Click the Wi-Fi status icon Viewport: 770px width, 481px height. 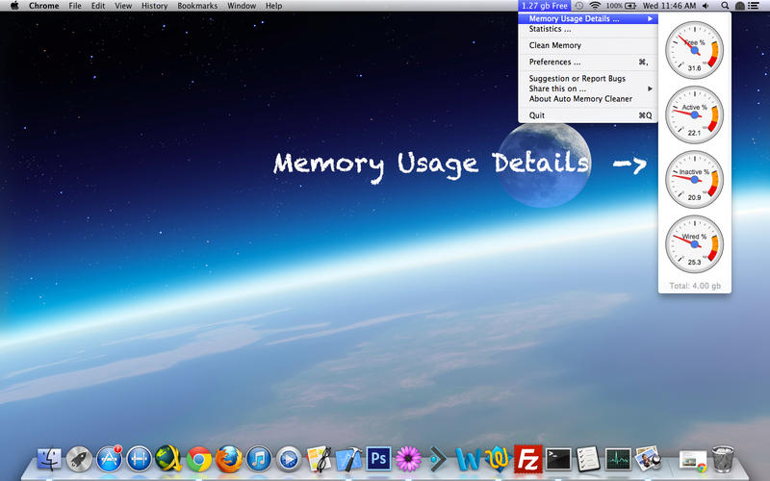[595, 6]
